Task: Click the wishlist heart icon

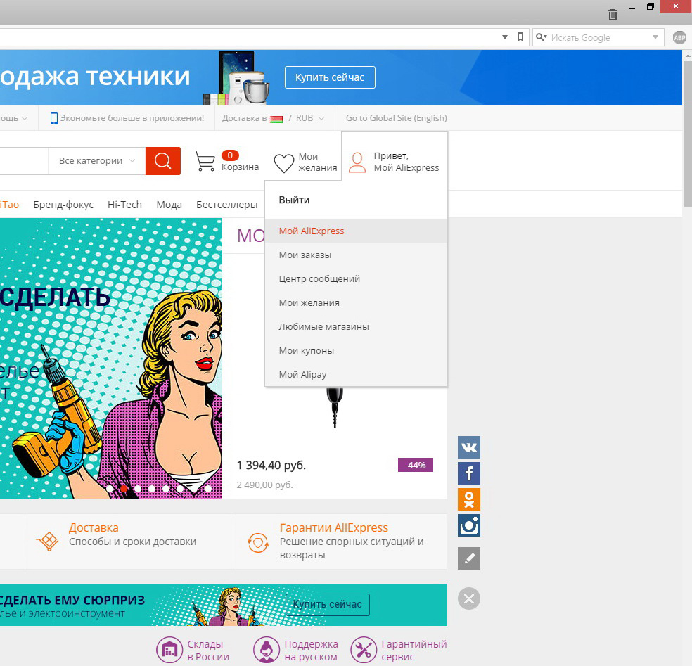Action: (284, 163)
